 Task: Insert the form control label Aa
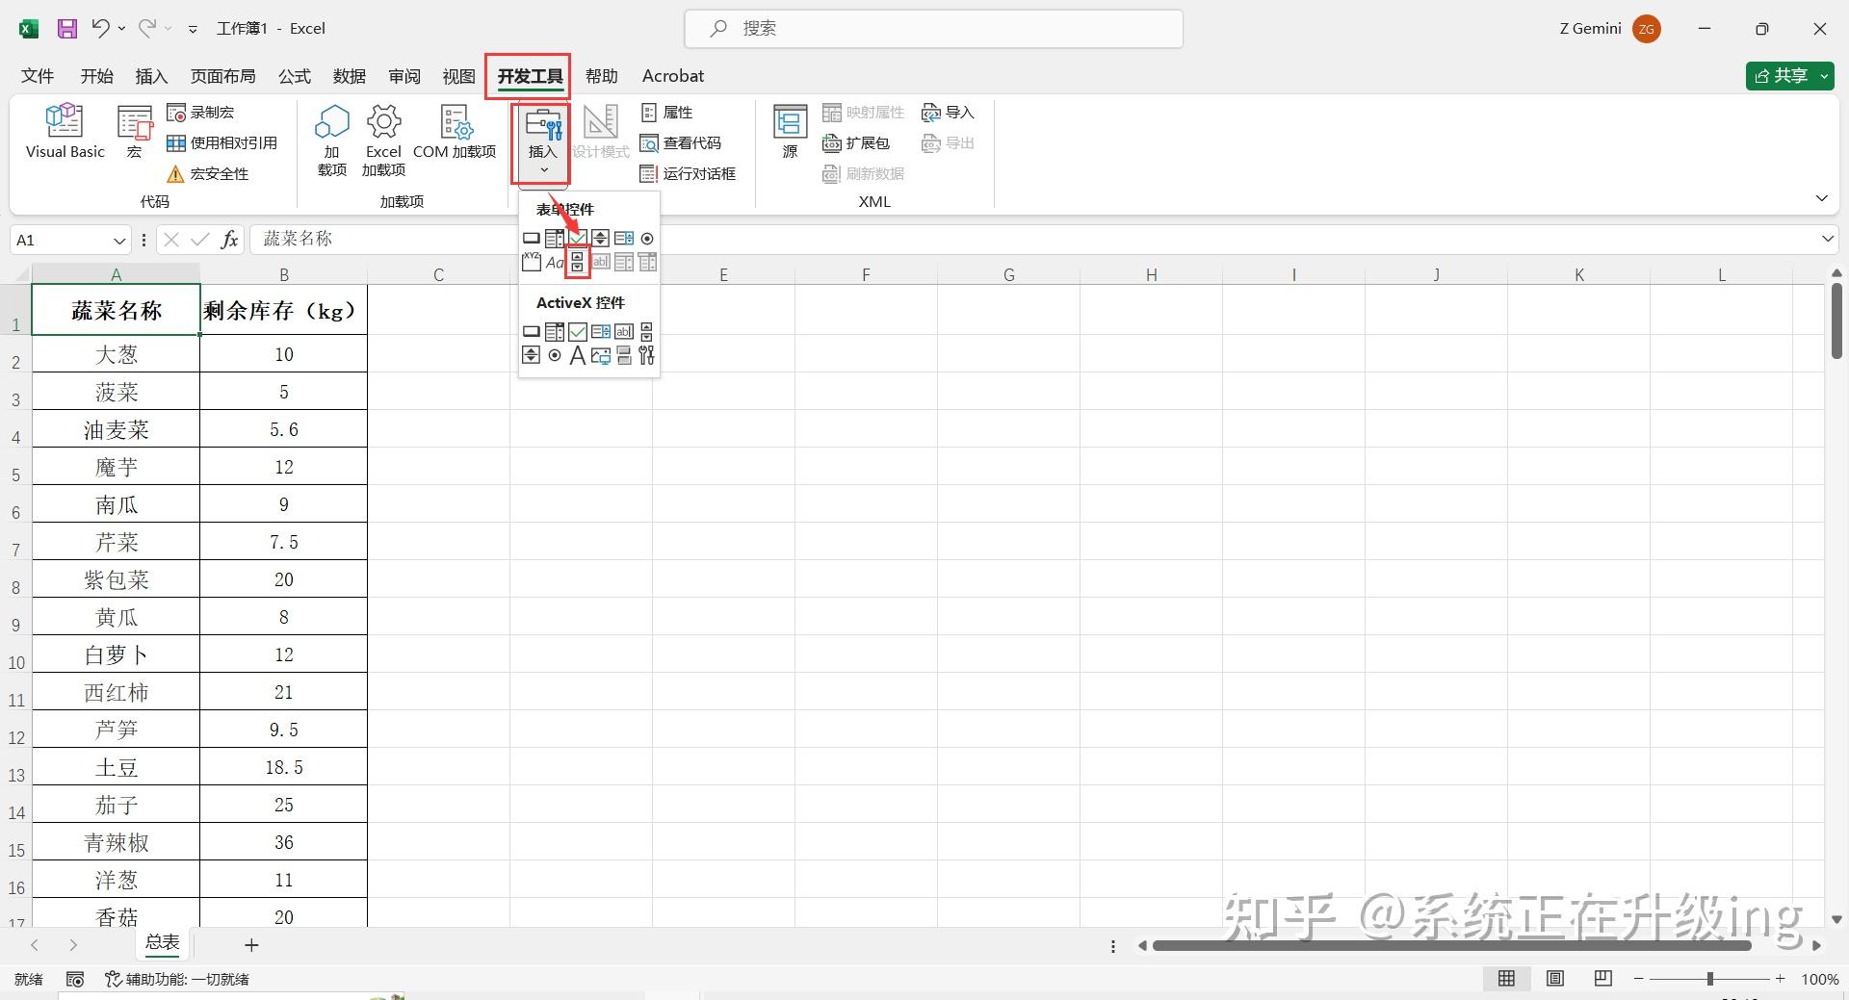click(x=554, y=262)
